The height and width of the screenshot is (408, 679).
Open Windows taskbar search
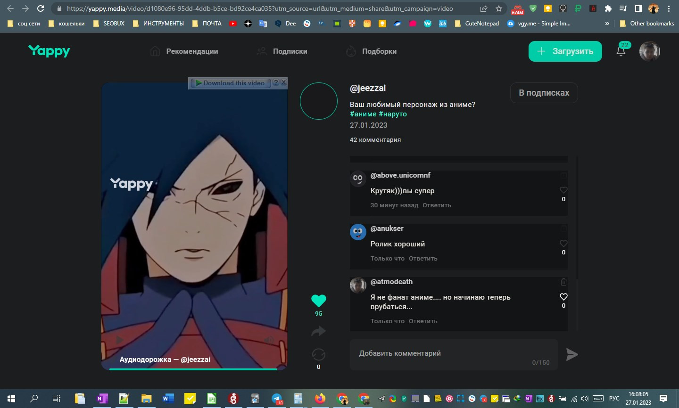pyautogui.click(x=34, y=399)
